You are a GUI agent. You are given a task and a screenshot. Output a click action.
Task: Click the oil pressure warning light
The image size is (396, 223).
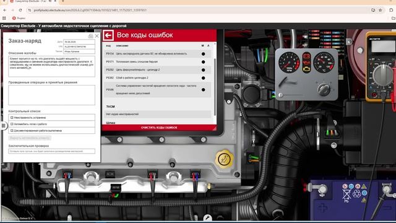coord(306,62)
